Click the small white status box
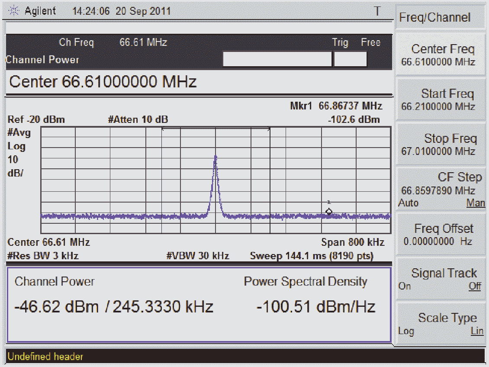Screen dimensions: 489x367 (350, 59)
